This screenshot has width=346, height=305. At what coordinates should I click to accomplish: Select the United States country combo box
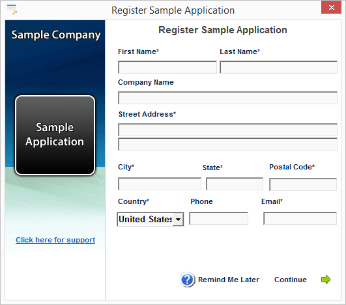tap(151, 220)
